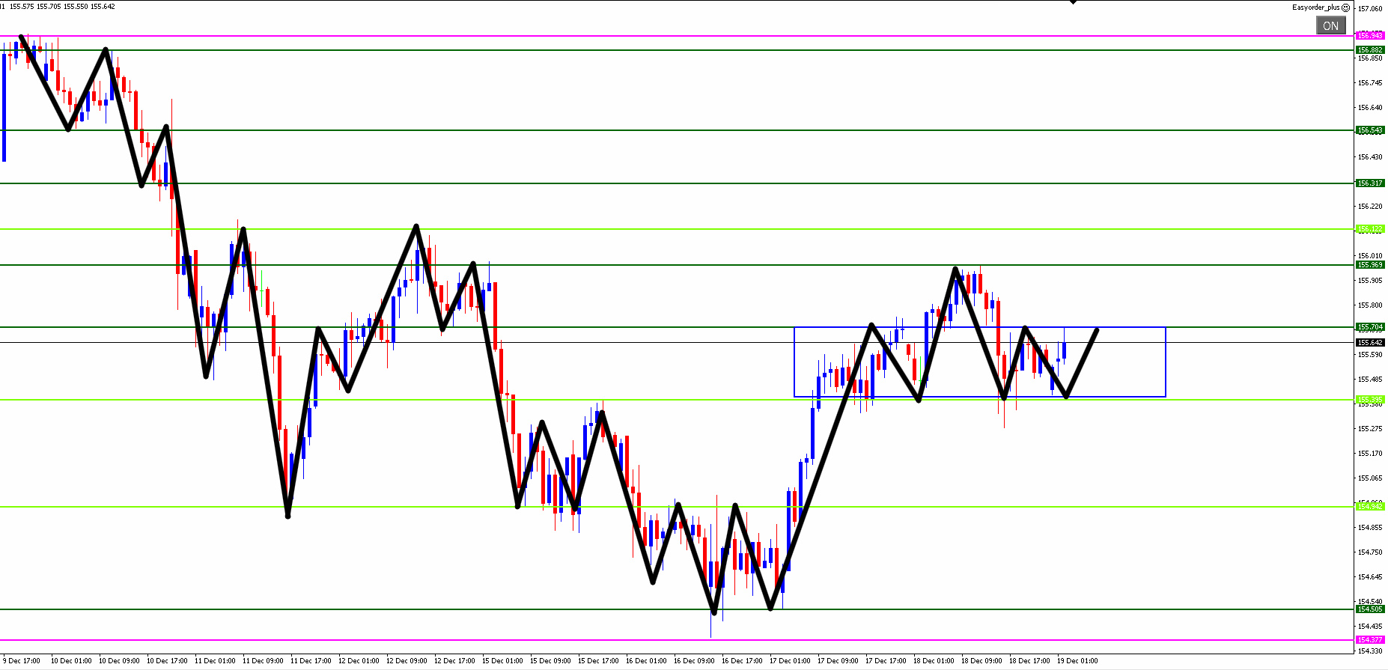
Task: Select the light green 156.122 price tag
Action: click(x=1370, y=229)
